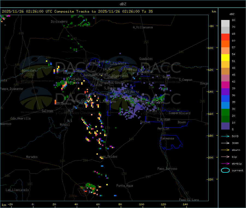Image resolution: width=246 pixels, height=208 pixels.
Task: Click the G_Campos place label
Action: point(186,80)
